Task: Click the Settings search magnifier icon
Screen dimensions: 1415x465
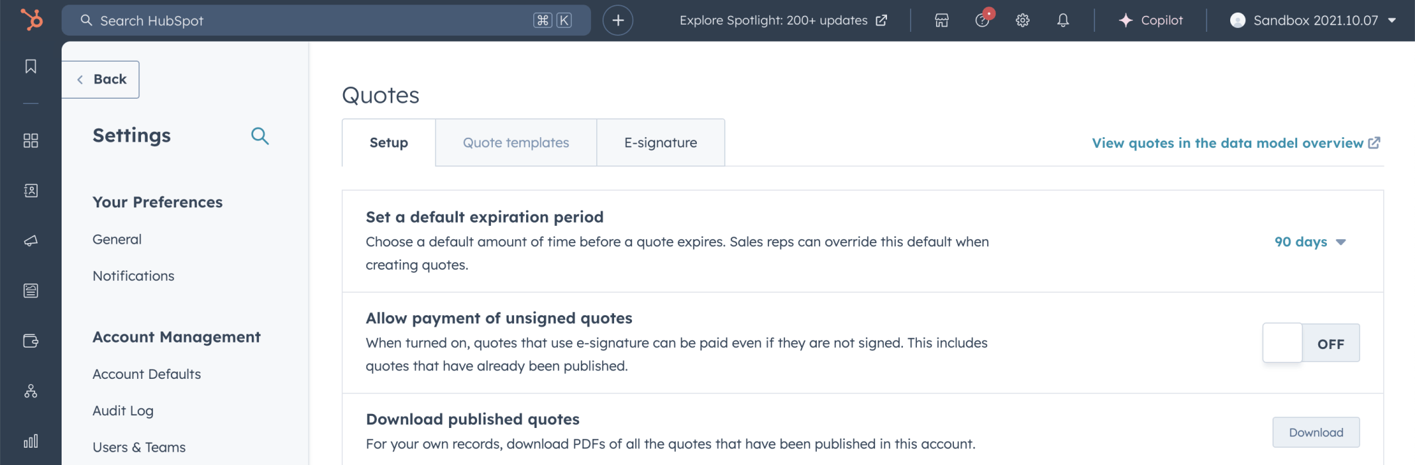Action: click(260, 136)
